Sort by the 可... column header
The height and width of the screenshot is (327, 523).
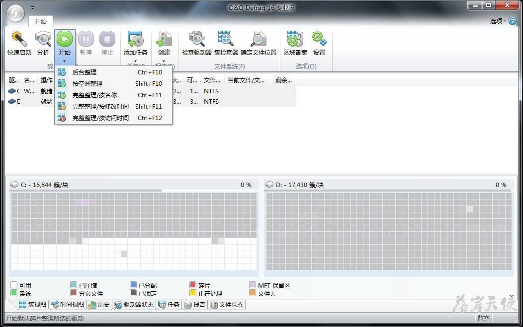coord(192,80)
